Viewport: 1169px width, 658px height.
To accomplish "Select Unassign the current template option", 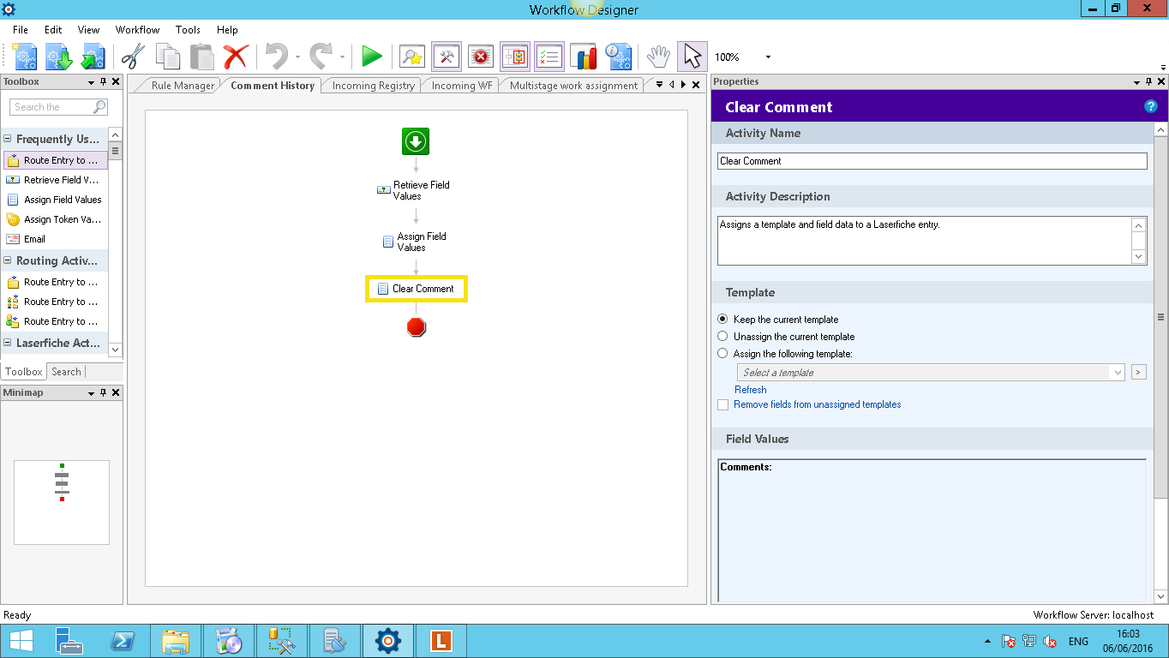I will 722,337.
